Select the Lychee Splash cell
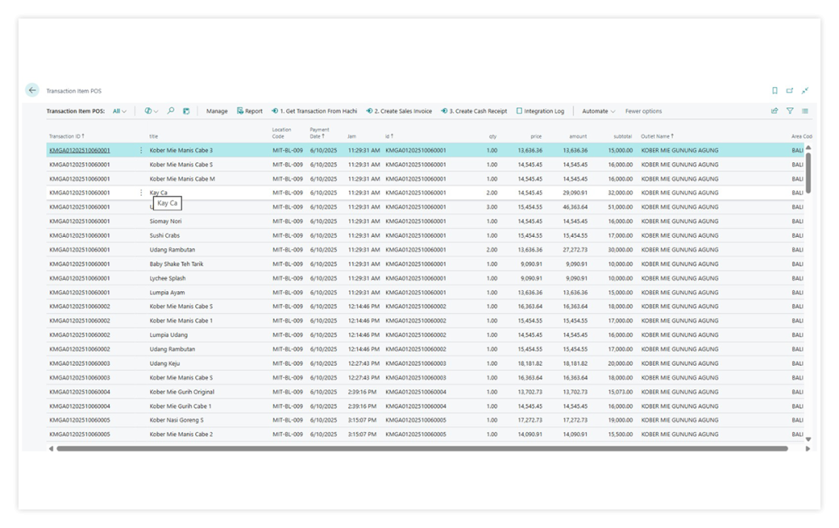Screen dimensions: 839x528 tap(167, 279)
